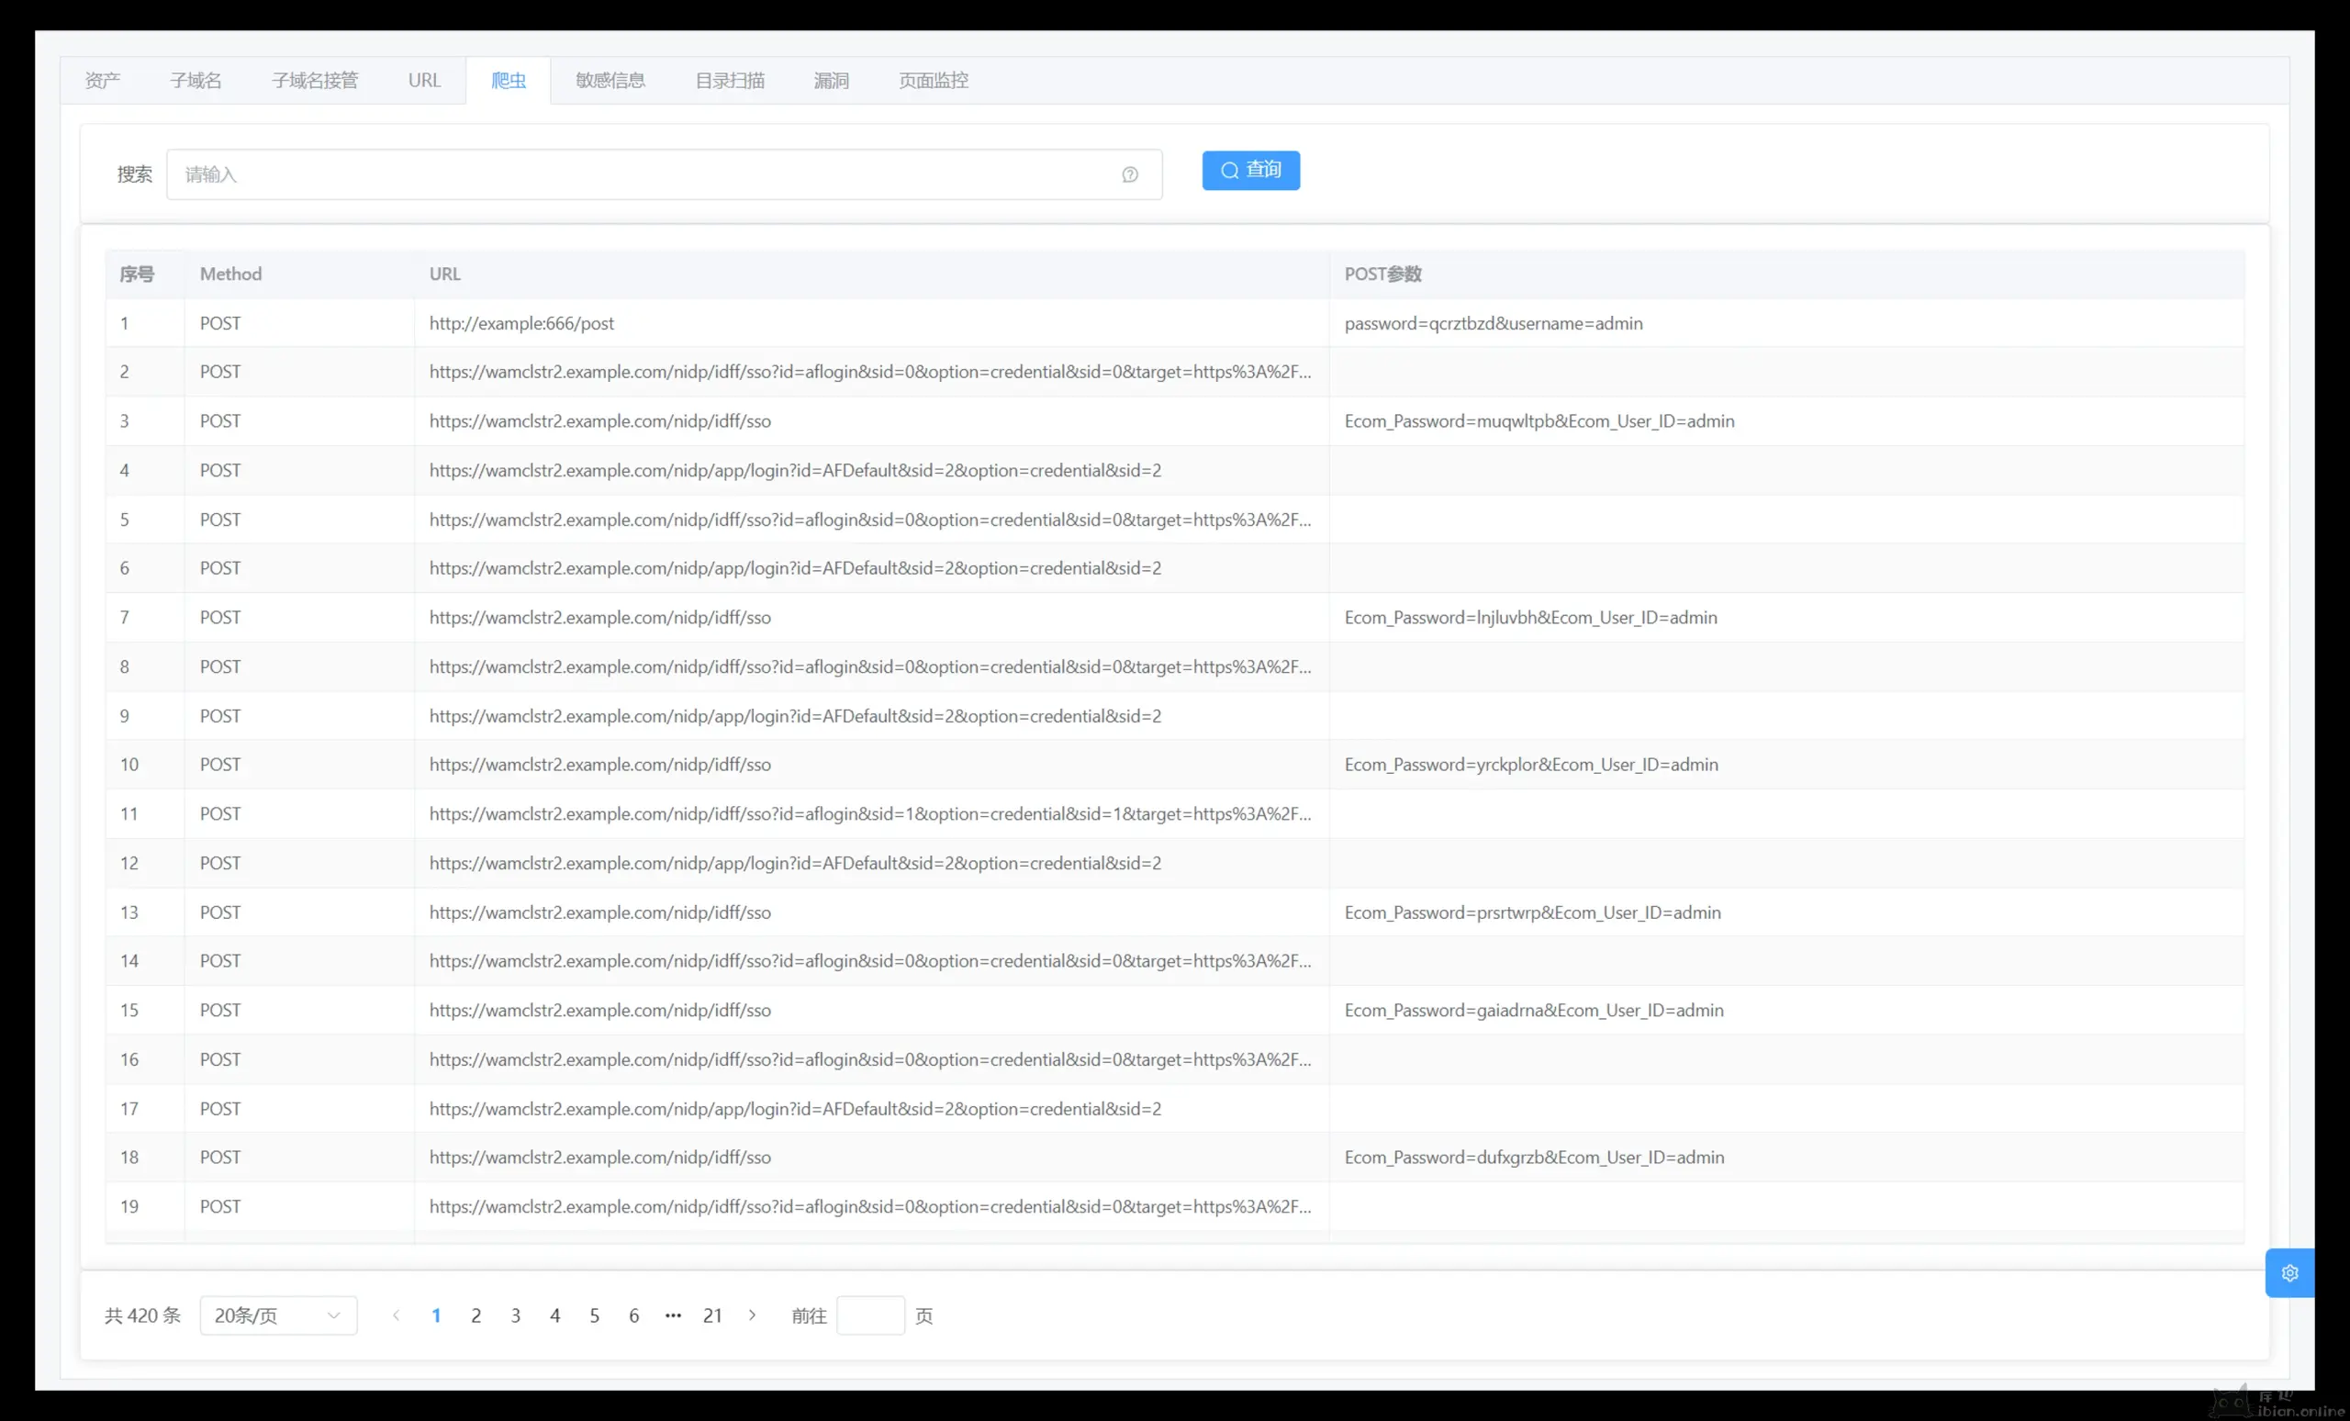Image resolution: width=2350 pixels, height=1421 pixels.
Task: Click http://example:666/post URL in row 1
Action: pos(521,323)
